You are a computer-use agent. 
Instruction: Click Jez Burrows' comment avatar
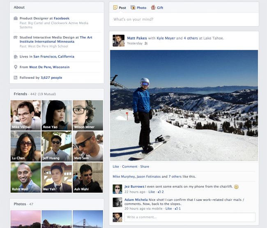coord(117,189)
